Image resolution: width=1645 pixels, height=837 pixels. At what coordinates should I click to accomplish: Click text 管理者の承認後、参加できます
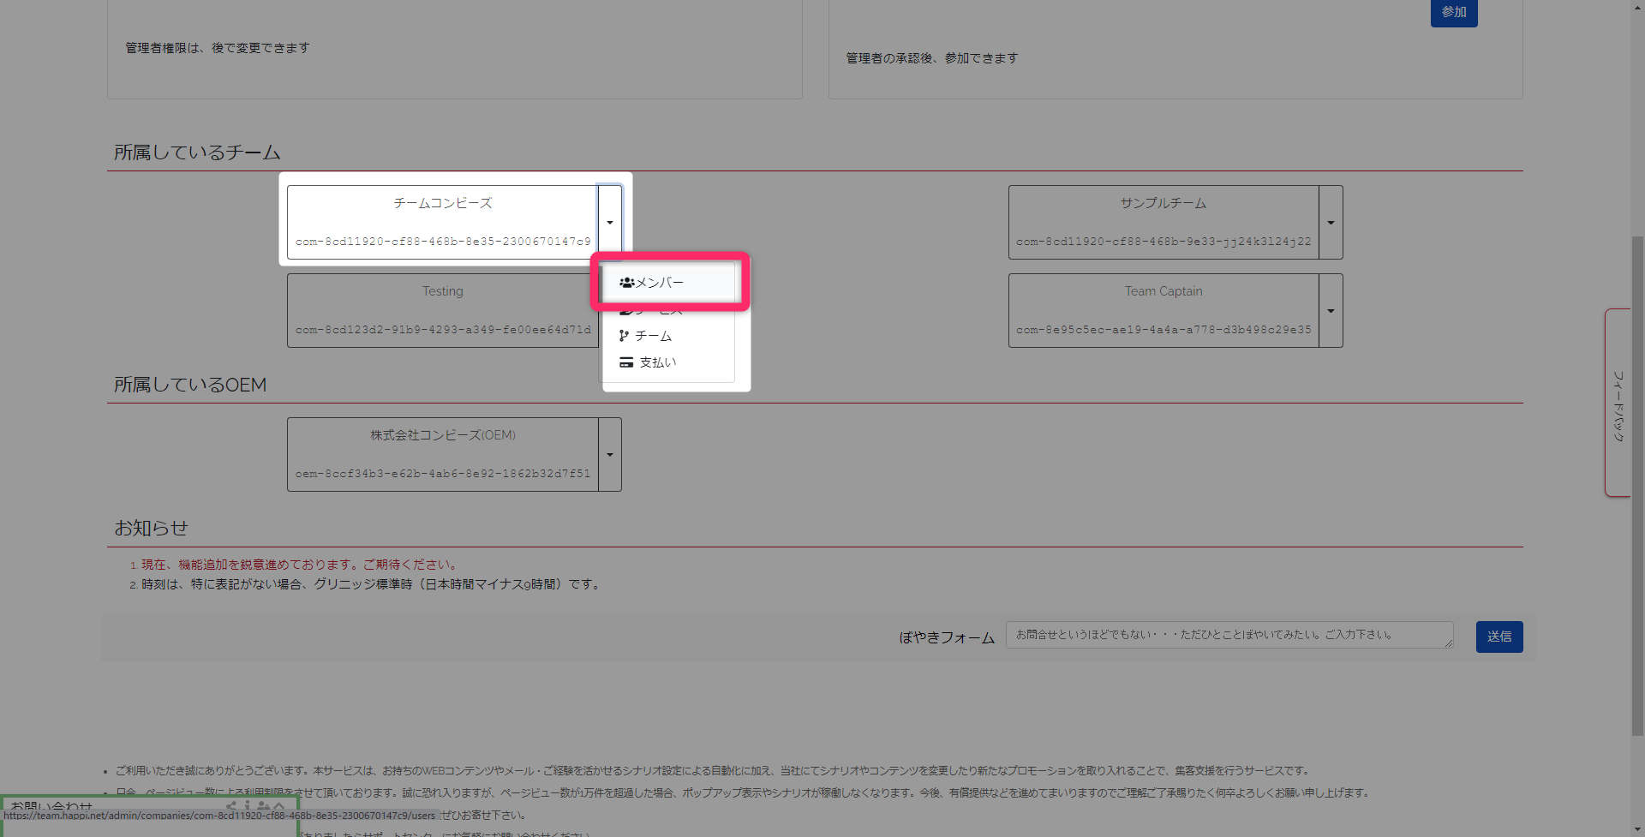click(x=932, y=58)
